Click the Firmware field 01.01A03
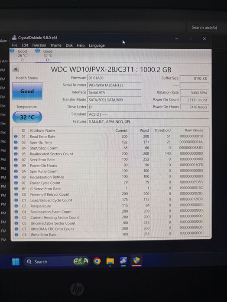The height and width of the screenshot is (302, 227). 114,78
